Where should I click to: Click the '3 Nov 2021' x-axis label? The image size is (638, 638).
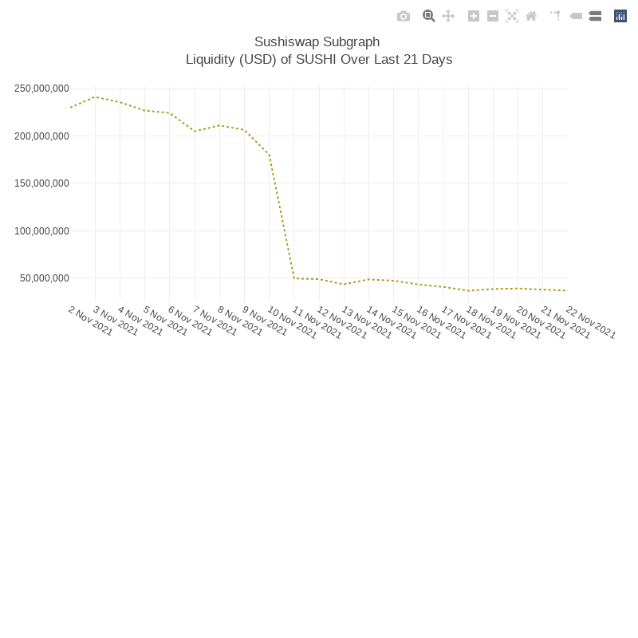click(x=115, y=321)
